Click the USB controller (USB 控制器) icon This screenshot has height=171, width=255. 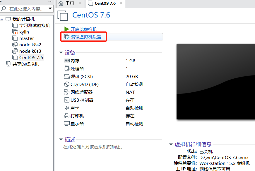(67, 100)
